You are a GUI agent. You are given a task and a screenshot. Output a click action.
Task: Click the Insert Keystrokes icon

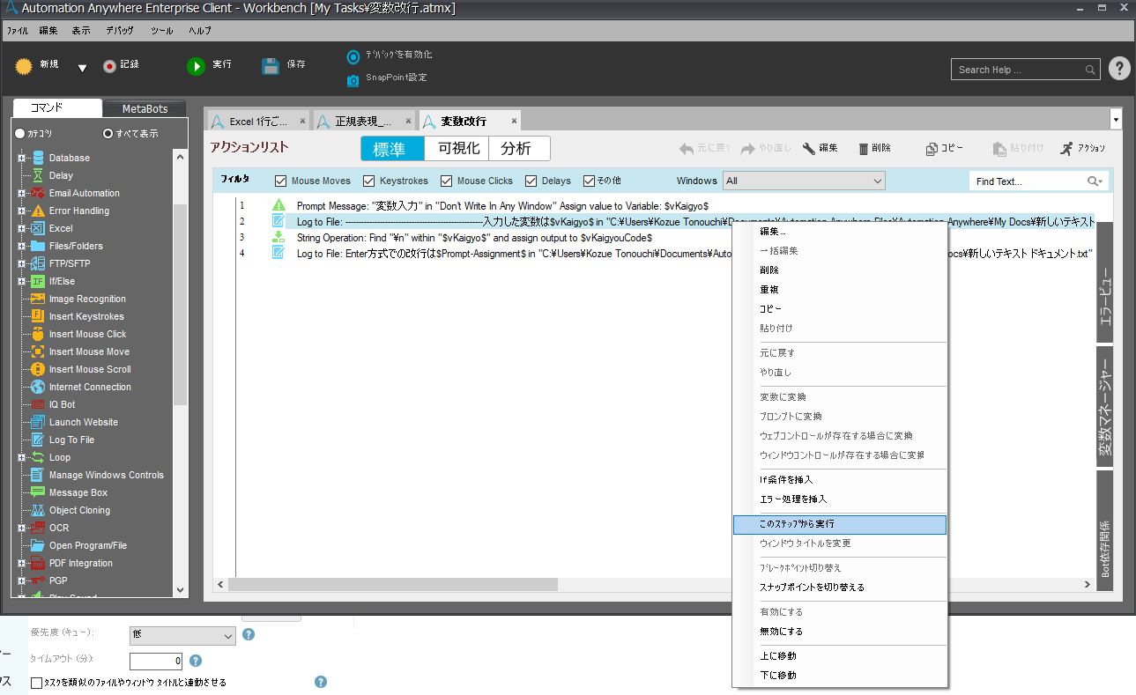(x=38, y=316)
